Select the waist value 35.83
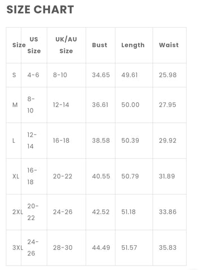Screen dimensions: 208x270 tap(167, 247)
